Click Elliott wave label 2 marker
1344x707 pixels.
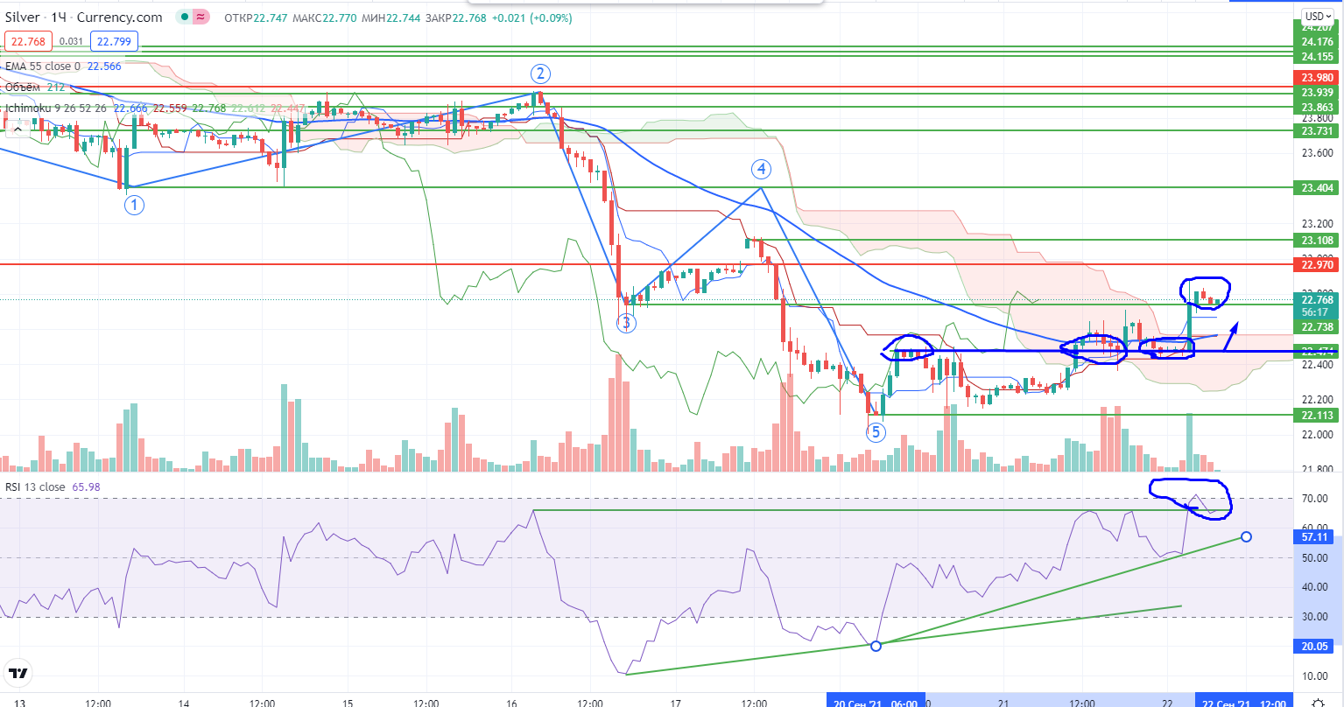[541, 73]
